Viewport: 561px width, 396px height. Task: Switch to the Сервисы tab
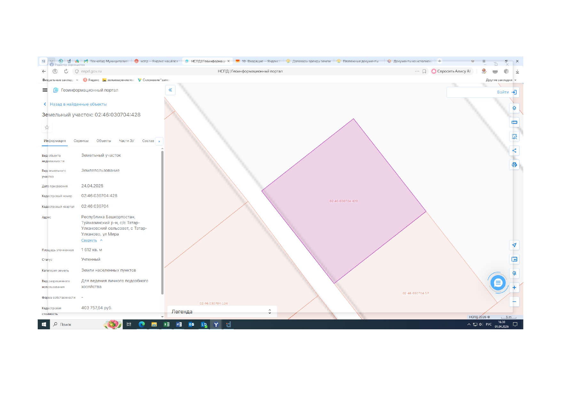pos(81,141)
